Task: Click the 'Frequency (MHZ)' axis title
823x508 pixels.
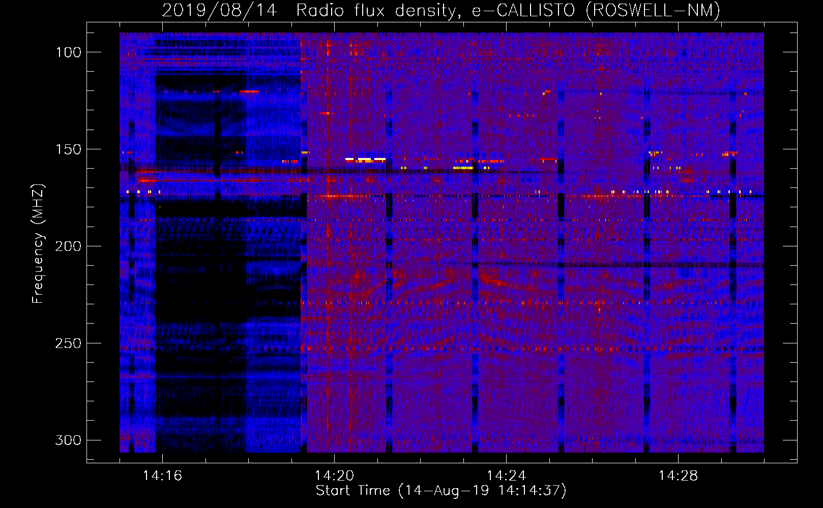Action: pos(38,243)
